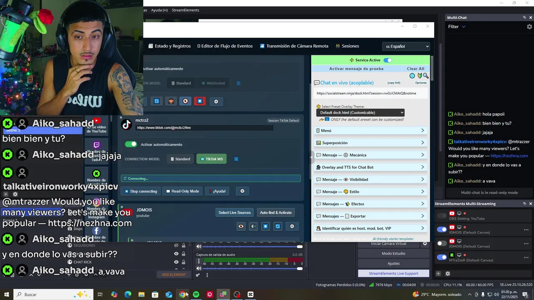Expand Mensajes — Efectos section
534x300 pixels.
coord(370,204)
